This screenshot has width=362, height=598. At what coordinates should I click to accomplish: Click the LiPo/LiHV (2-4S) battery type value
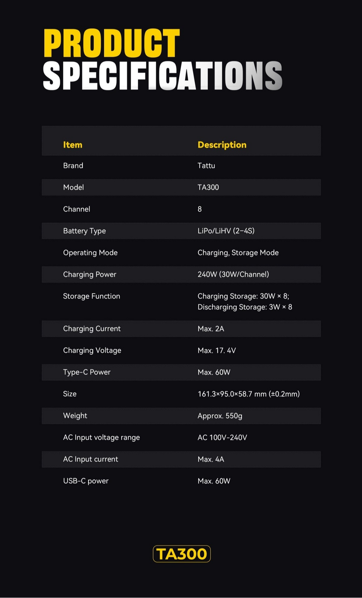pos(226,231)
